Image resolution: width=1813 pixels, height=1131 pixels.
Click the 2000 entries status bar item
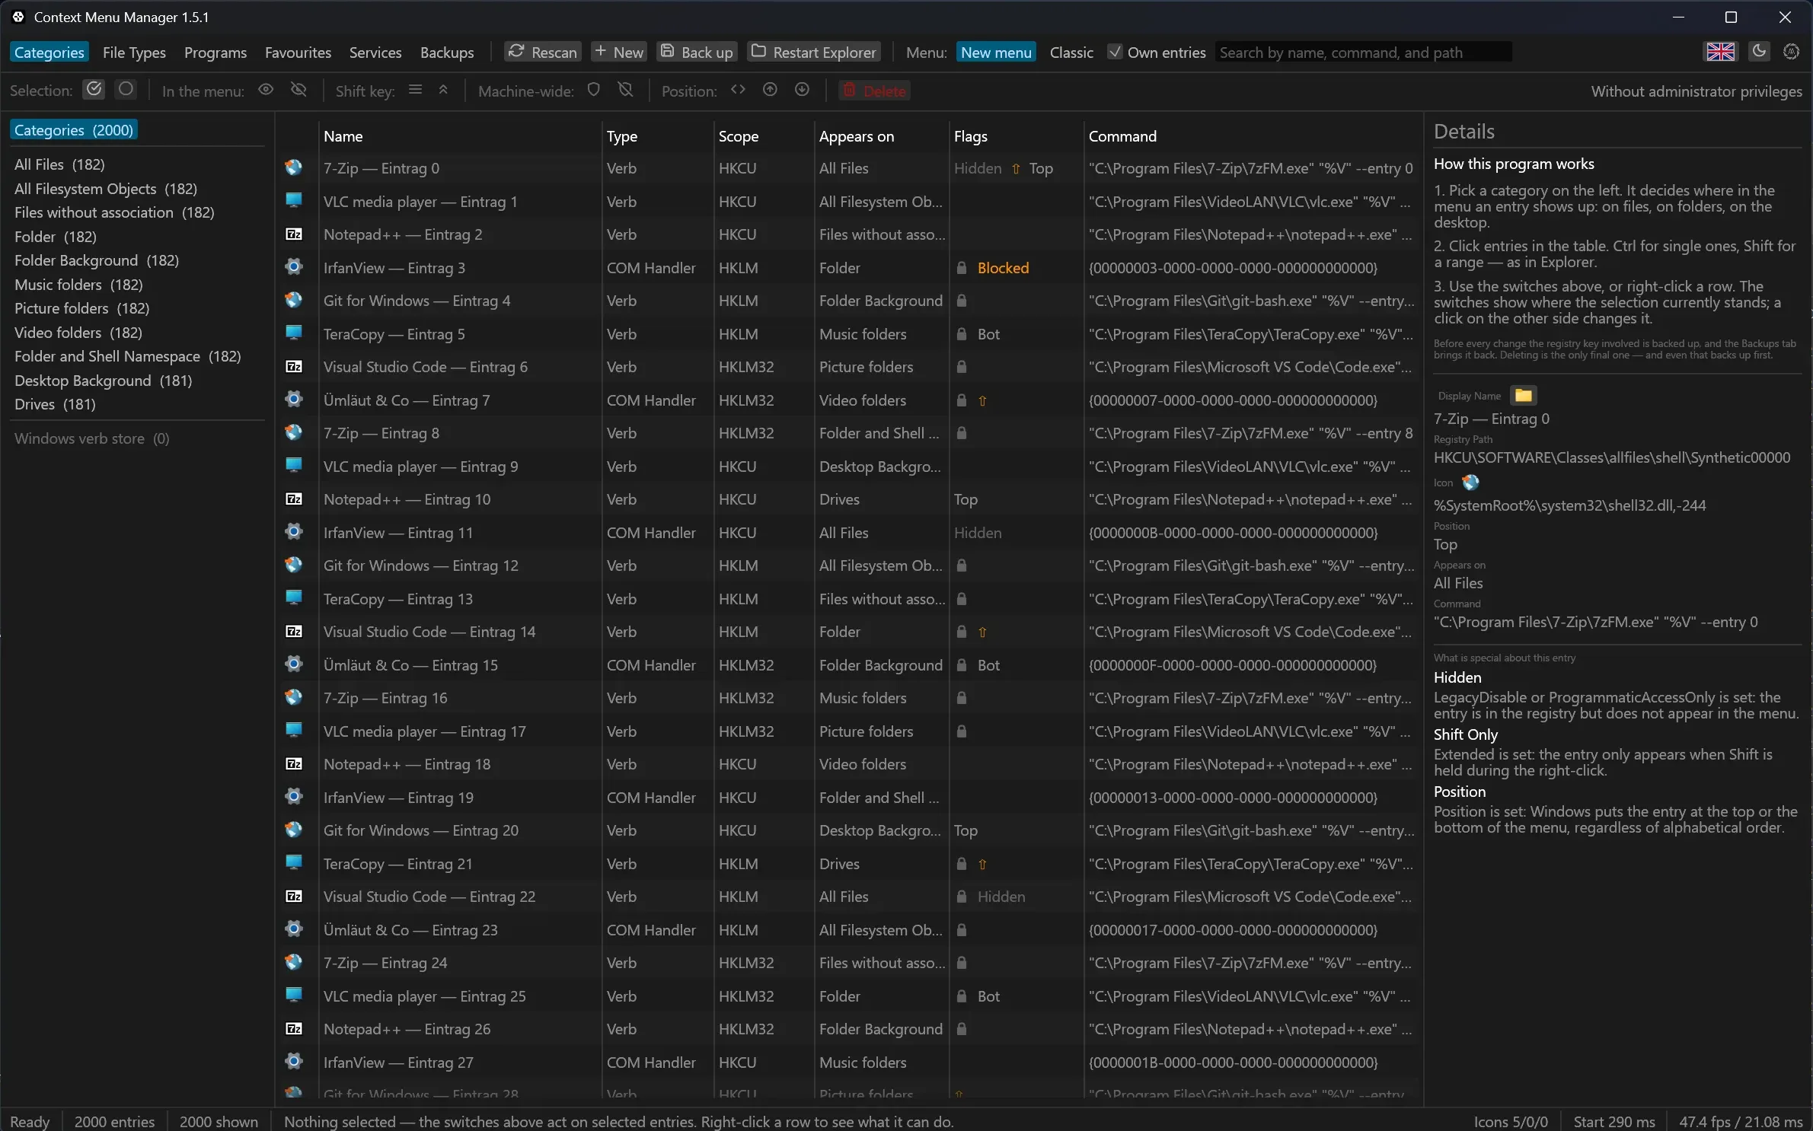(114, 1121)
